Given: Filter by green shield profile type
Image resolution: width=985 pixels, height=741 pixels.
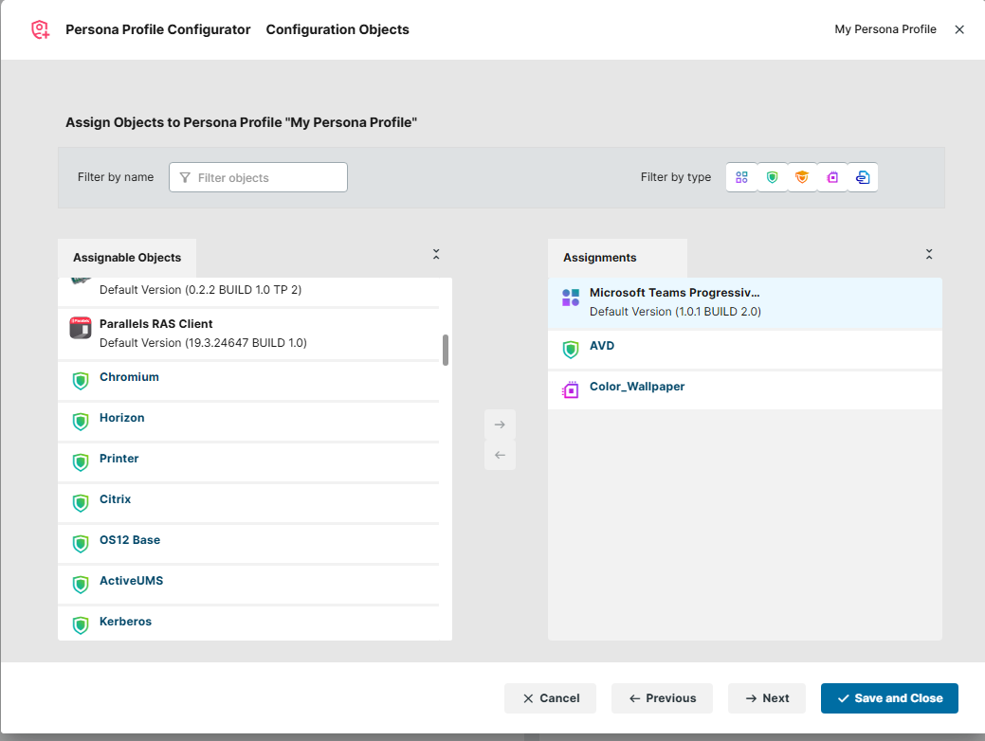Looking at the screenshot, I should click(x=772, y=178).
